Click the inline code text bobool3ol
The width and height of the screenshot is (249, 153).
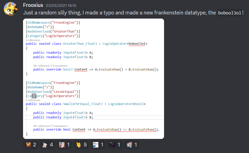pyautogui.click(x=230, y=13)
